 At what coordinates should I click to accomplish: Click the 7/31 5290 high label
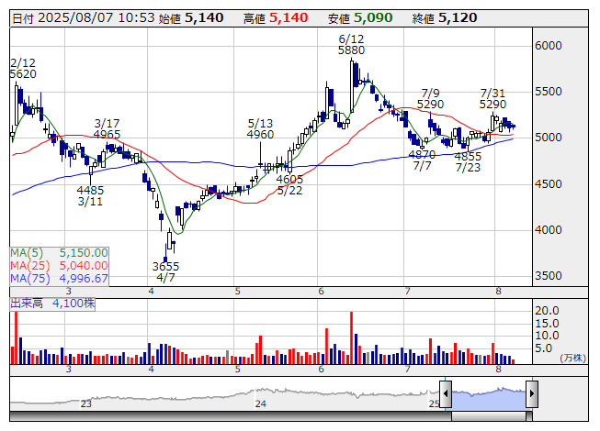tap(494, 99)
